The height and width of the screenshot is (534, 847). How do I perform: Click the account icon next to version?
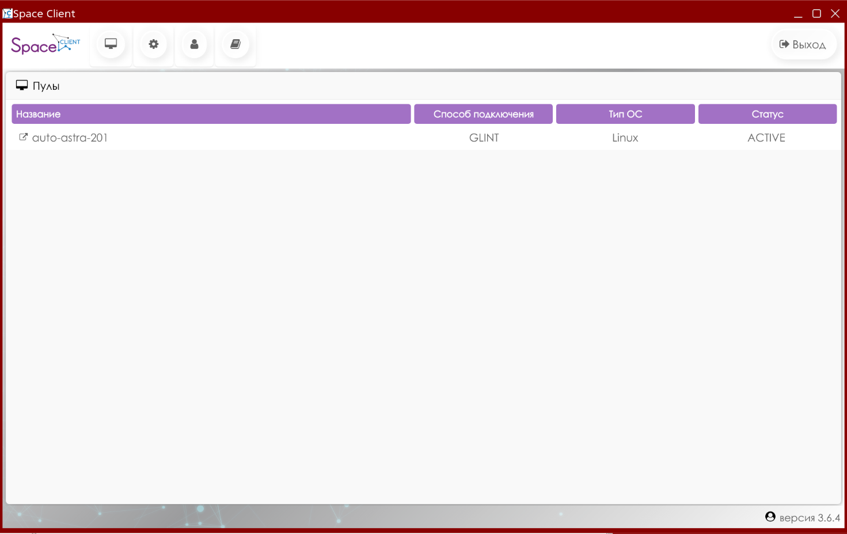770,517
